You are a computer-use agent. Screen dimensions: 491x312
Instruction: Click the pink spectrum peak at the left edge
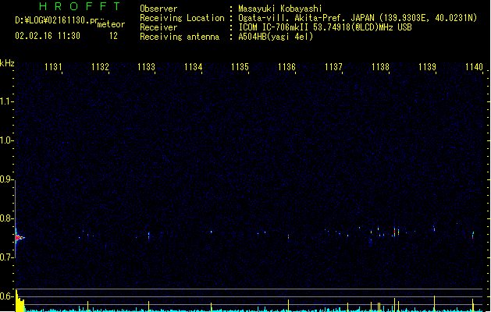click(x=19, y=238)
